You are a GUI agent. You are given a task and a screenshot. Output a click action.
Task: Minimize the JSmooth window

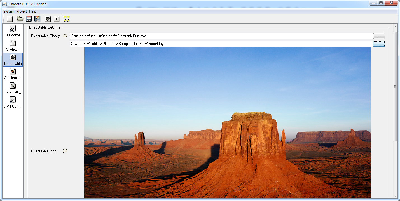[373, 3]
